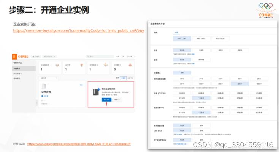Click the info icon beside 即将到期
The width and height of the screenshot is (279, 152).
98,65
